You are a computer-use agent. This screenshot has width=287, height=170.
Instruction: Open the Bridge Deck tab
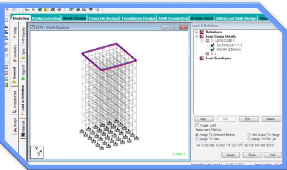(x=202, y=18)
